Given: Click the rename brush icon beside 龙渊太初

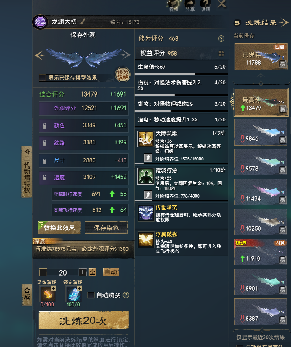Looking at the screenshot, I should pyautogui.click(x=82, y=21).
